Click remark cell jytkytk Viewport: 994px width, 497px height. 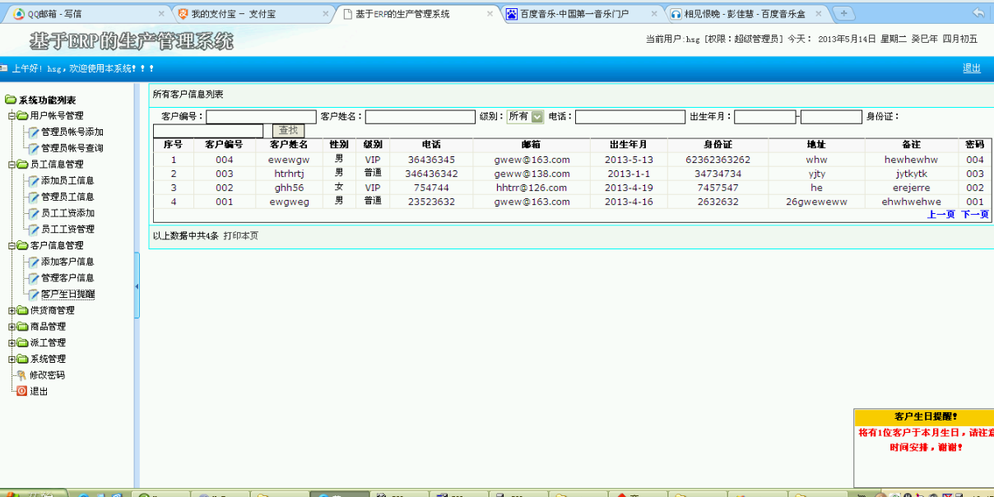coord(911,174)
